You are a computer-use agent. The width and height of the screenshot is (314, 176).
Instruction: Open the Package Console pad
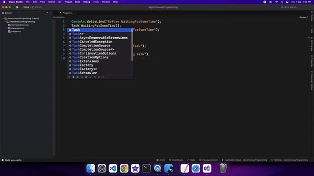209,160
